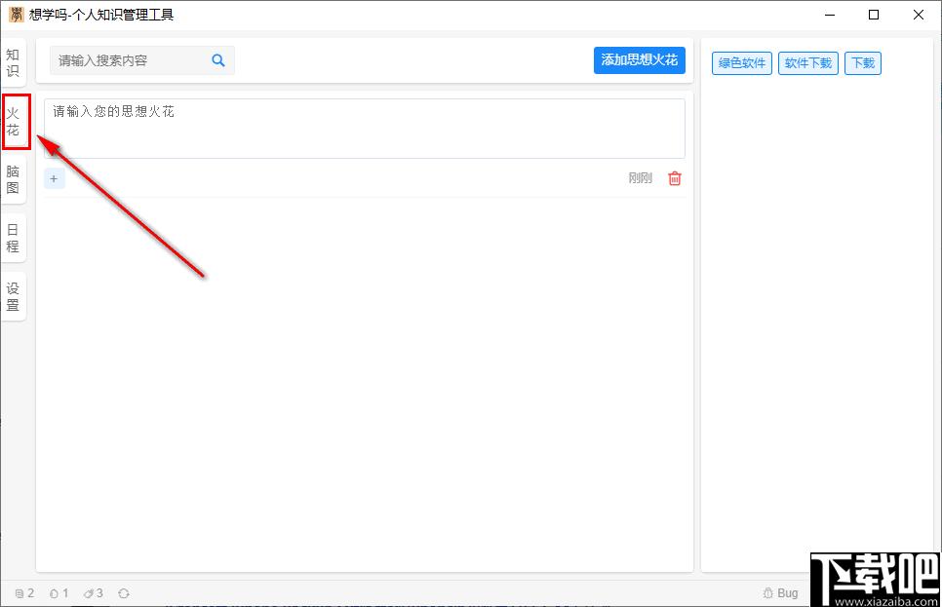Click the tag count icon showing 3

89,593
